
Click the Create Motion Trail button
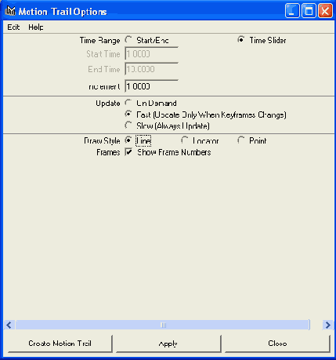[60, 344]
